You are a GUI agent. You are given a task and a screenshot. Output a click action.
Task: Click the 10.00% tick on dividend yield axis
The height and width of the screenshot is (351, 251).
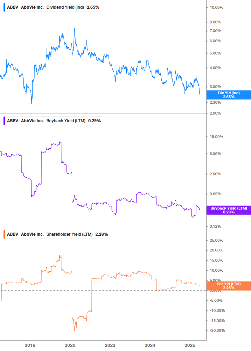click(216, 7)
